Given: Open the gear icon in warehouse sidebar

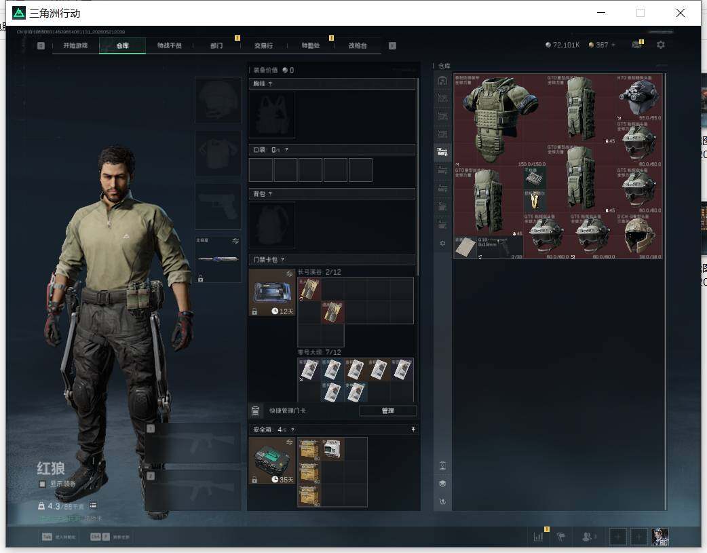Looking at the screenshot, I should click(442, 243).
